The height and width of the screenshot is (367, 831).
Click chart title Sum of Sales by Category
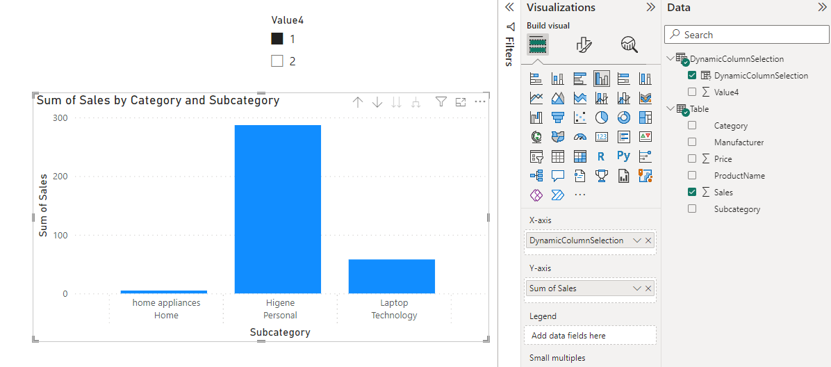pos(158,99)
